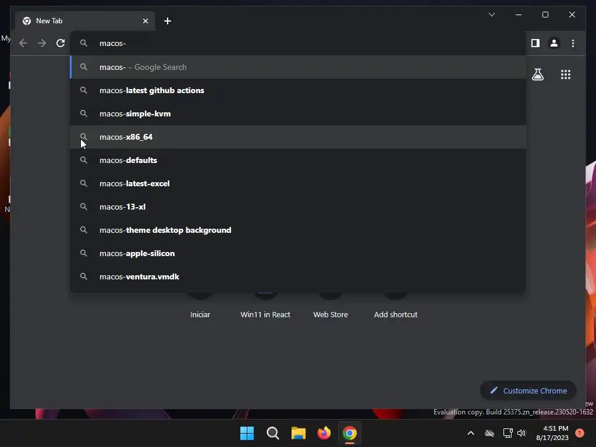Pick suggestion macos-13-xl
The image size is (596, 447).
[x=299, y=207]
